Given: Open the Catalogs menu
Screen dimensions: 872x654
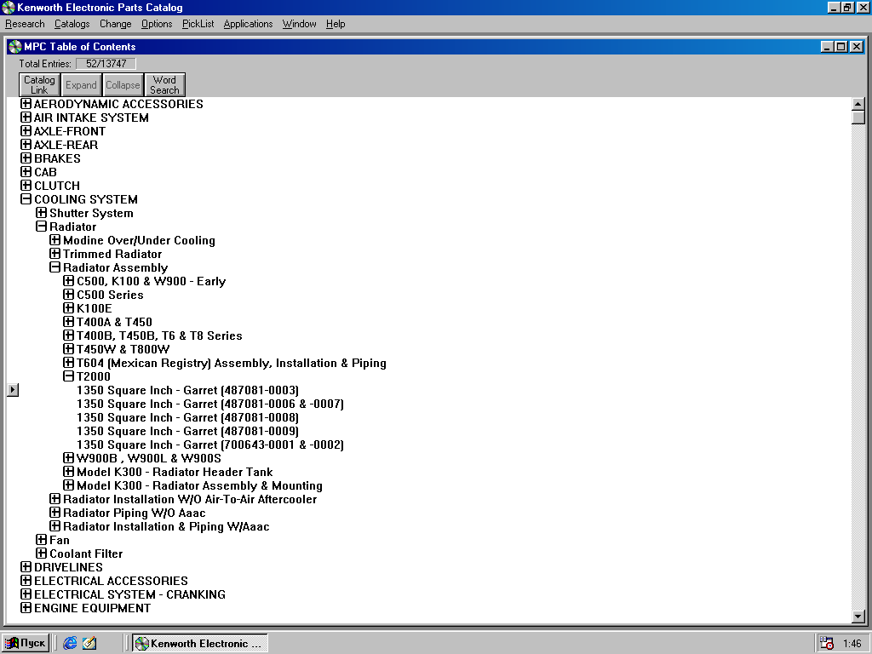Looking at the screenshot, I should click(x=72, y=24).
